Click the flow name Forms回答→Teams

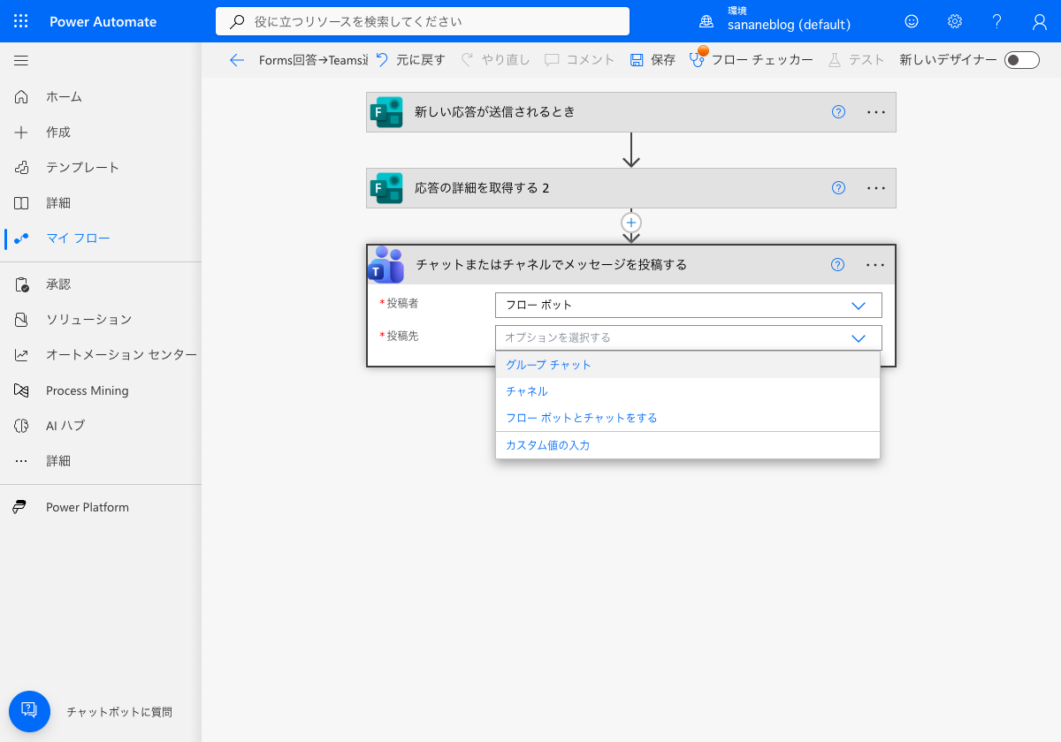(313, 60)
